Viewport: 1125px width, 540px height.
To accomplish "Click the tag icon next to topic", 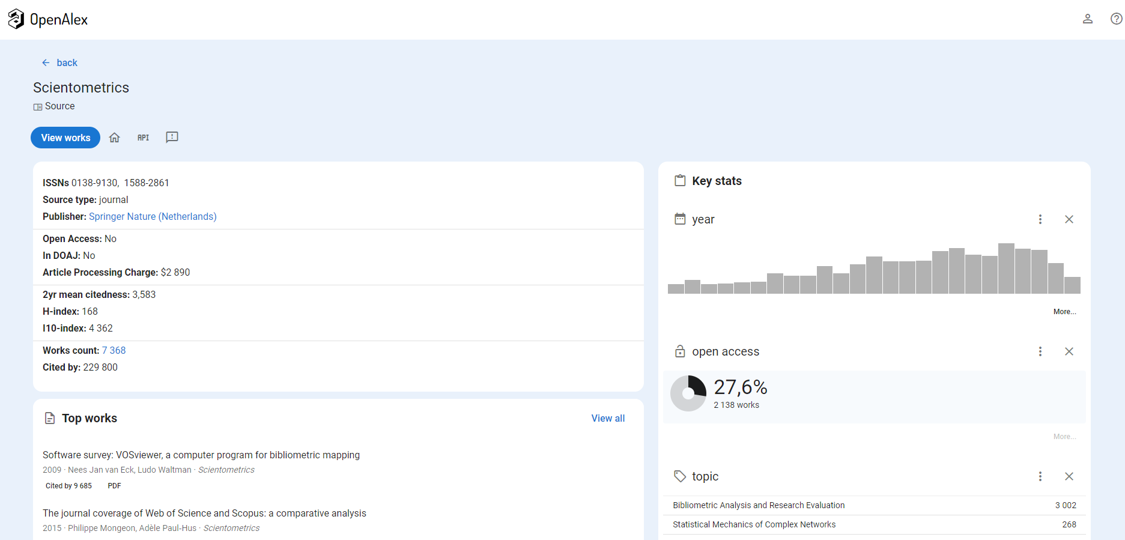I will click(680, 476).
